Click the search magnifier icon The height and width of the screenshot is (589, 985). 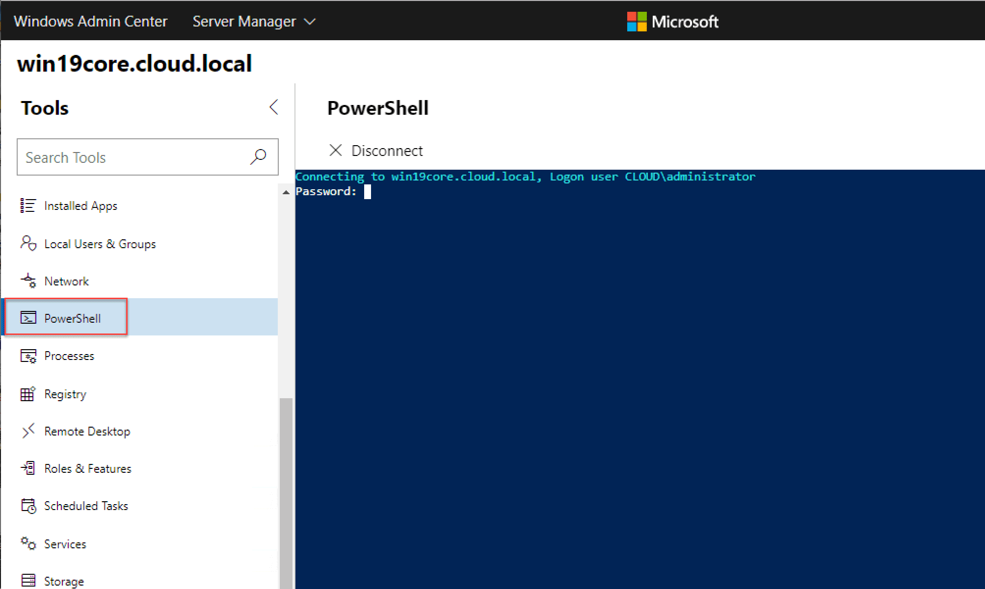click(x=258, y=157)
